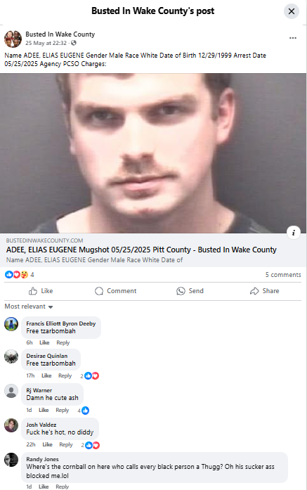
Task: Open the three-dot post options menu
Action: 293,38
